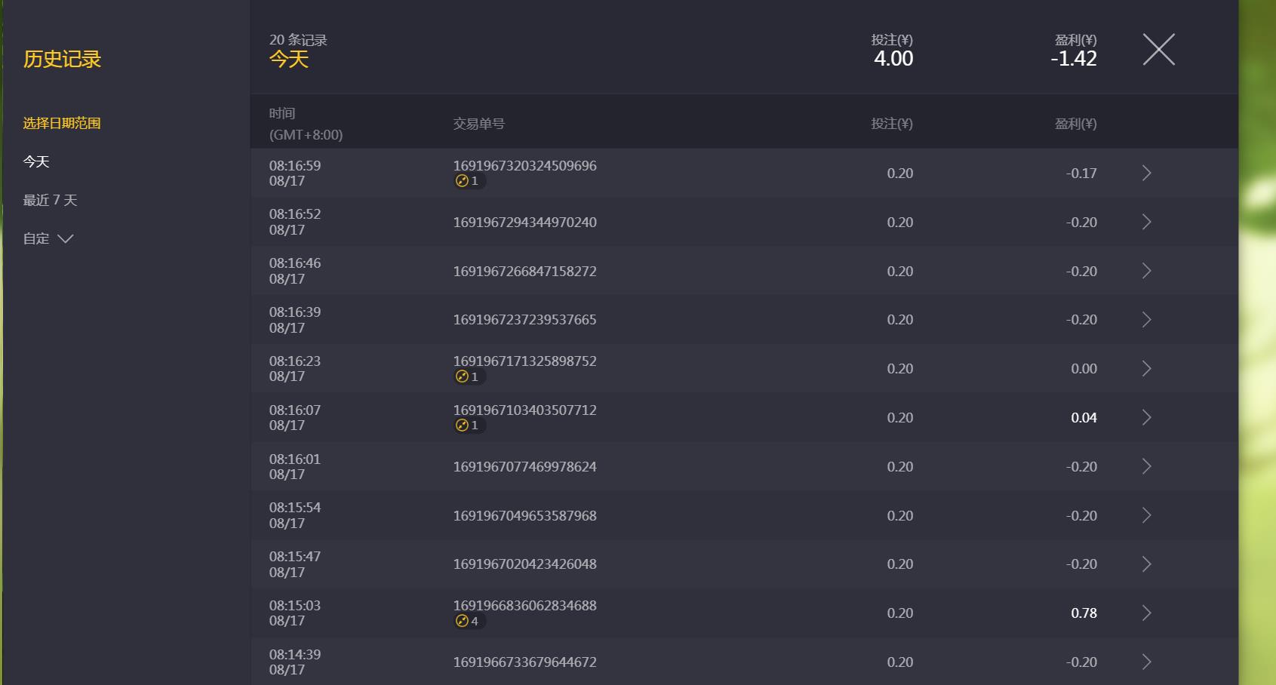Click the 08:15:47 record row
The image size is (1276, 685).
point(744,564)
